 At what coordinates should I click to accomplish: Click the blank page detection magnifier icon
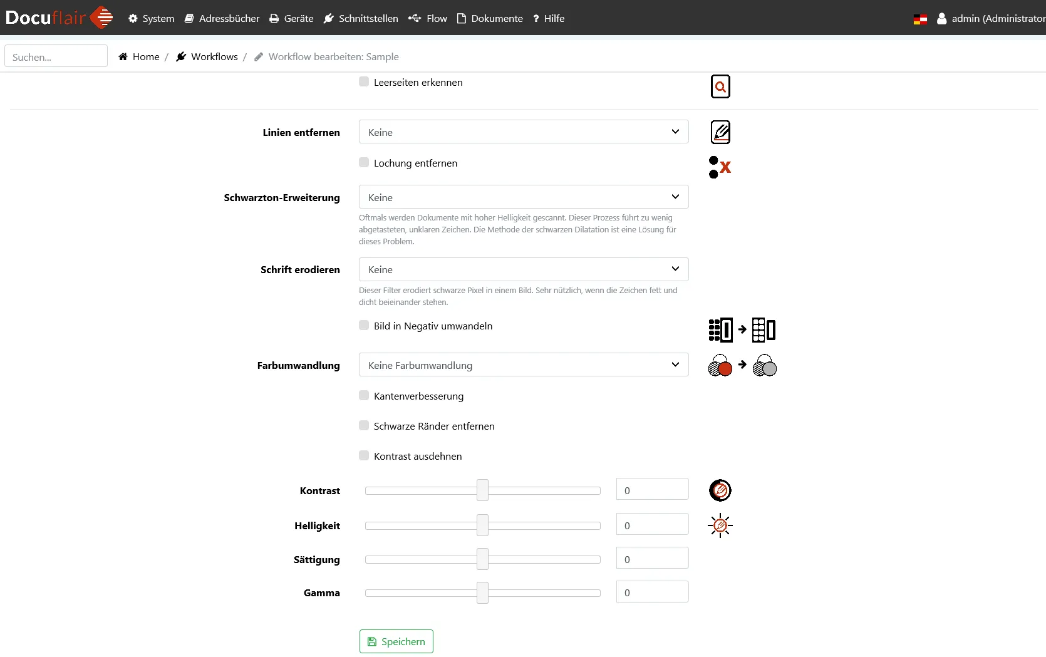(720, 86)
